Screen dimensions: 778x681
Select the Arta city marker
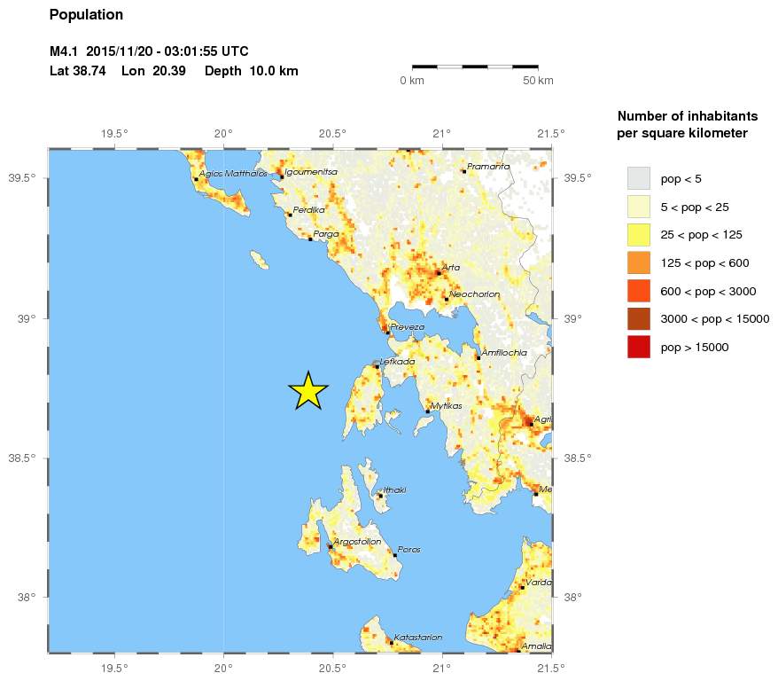[439, 272]
